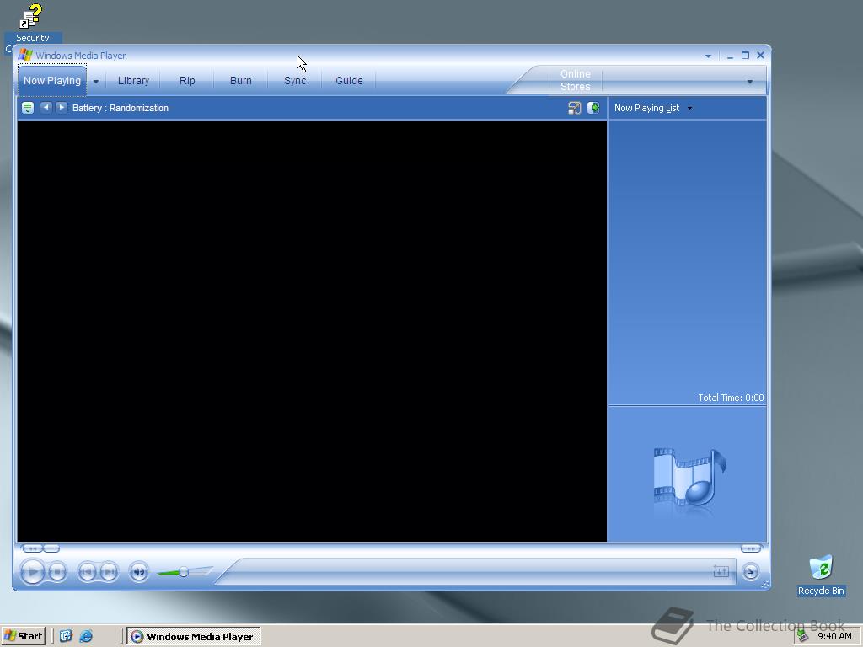Switch to the previous visualization
This screenshot has width=863, height=647.
(x=46, y=108)
